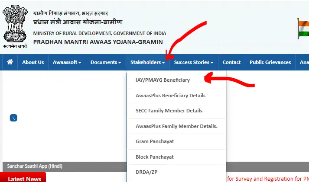Open the Contact page

(231, 62)
